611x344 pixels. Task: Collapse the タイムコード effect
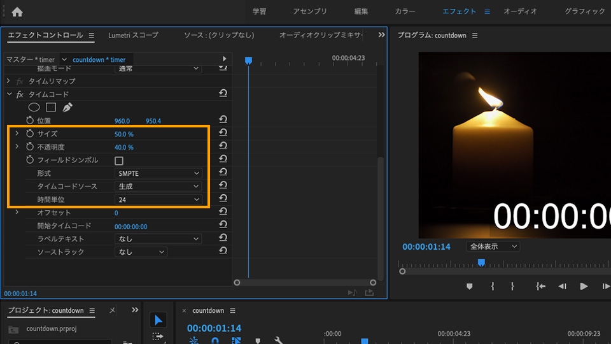[10, 94]
